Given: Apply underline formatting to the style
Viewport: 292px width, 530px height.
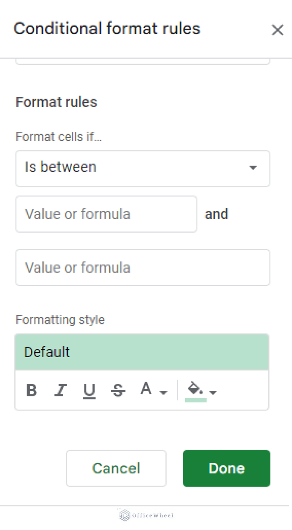Looking at the screenshot, I should coord(89,390).
